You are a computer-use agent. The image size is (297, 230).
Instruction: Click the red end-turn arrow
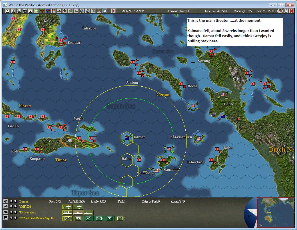click(113, 11)
